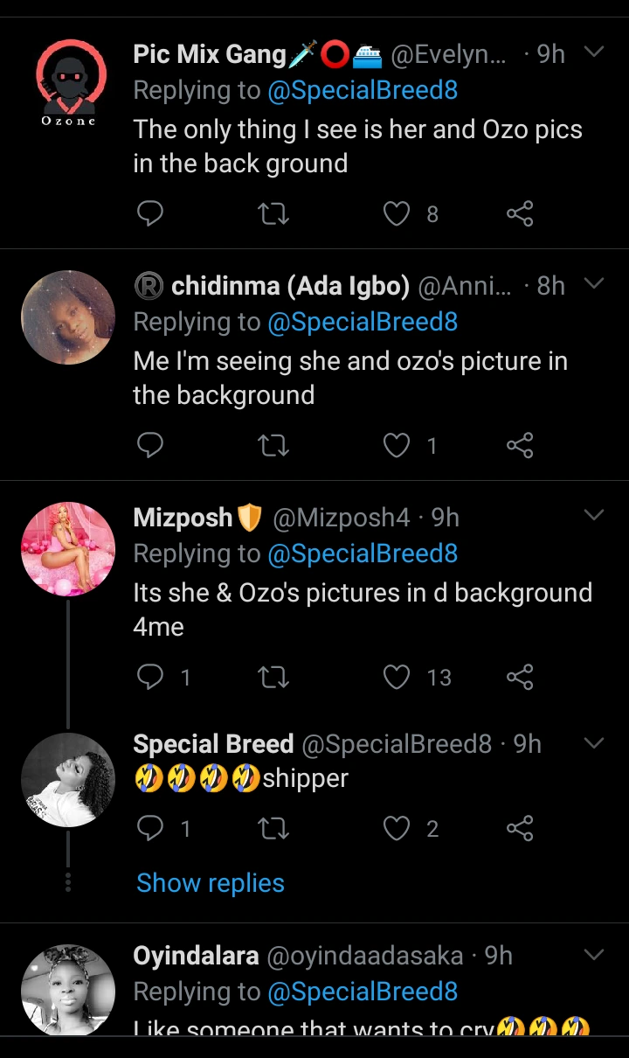
Task: Click Show replies link
Action: [211, 883]
